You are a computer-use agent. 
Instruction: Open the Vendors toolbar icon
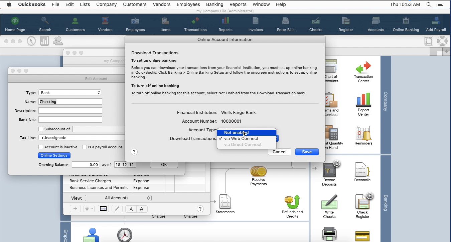(105, 24)
